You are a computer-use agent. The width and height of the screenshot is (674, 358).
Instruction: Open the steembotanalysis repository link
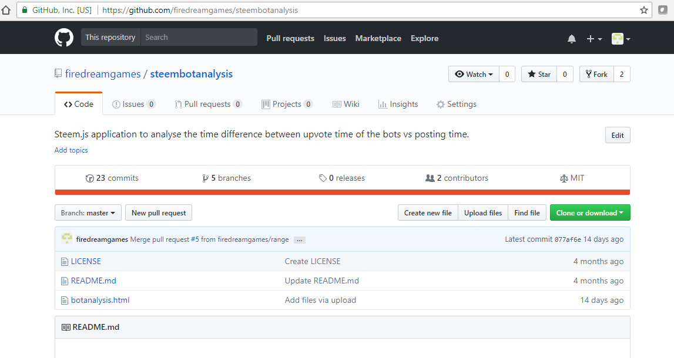pos(192,74)
